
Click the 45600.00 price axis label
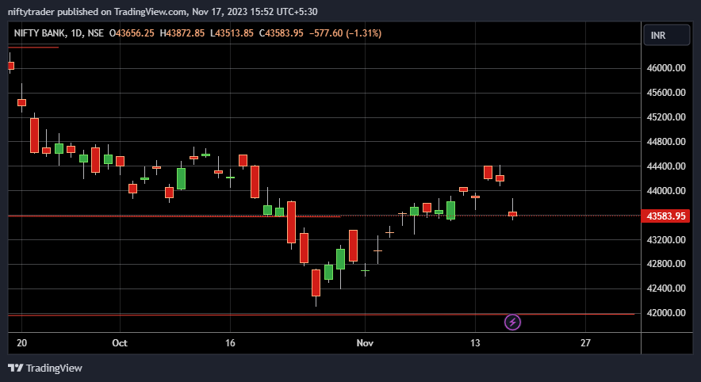[x=665, y=93]
